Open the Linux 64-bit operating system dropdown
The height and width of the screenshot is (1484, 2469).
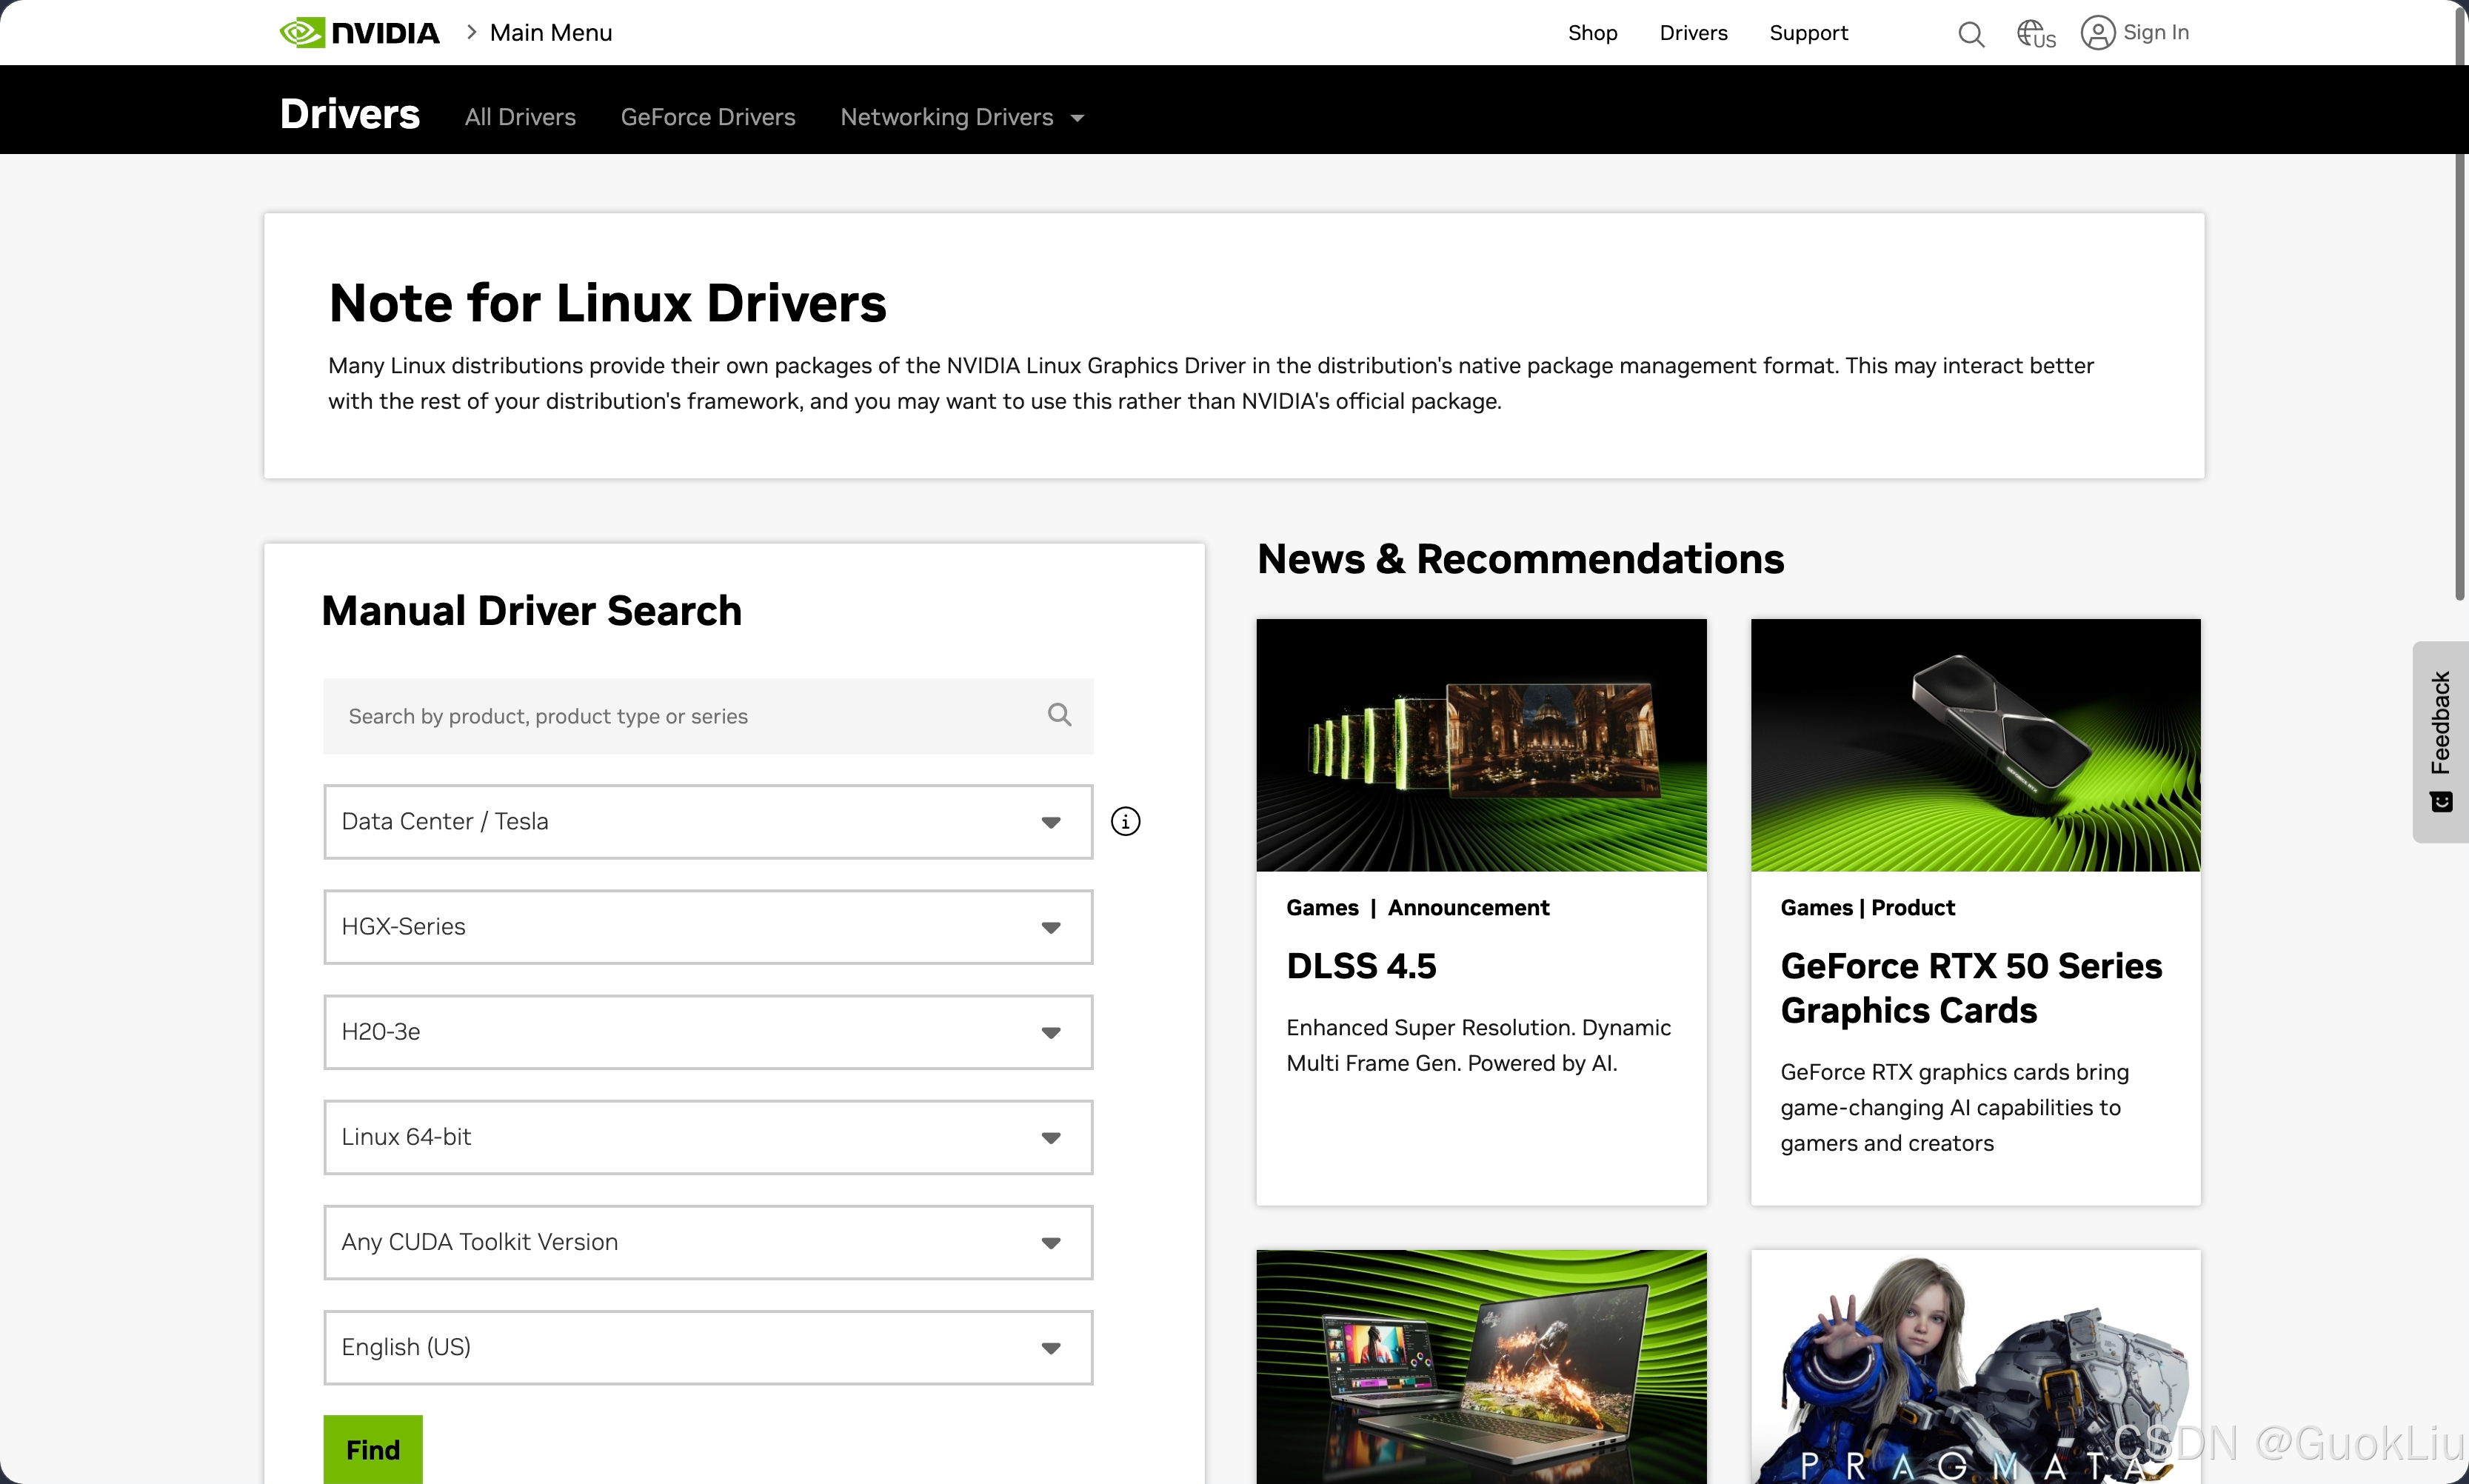[x=708, y=1137]
